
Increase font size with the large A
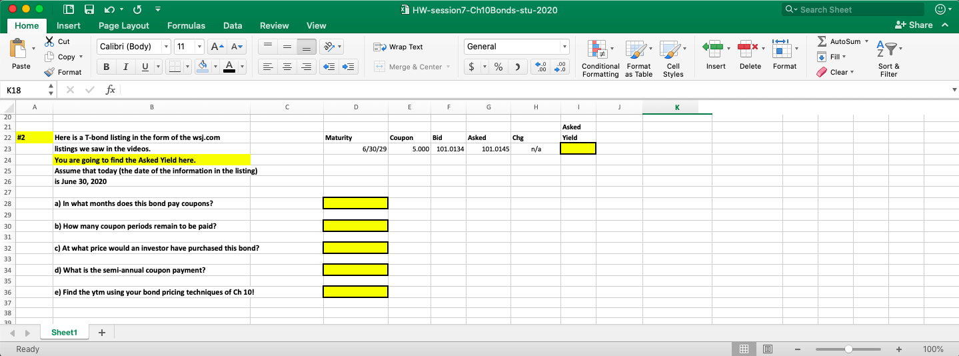tap(217, 47)
